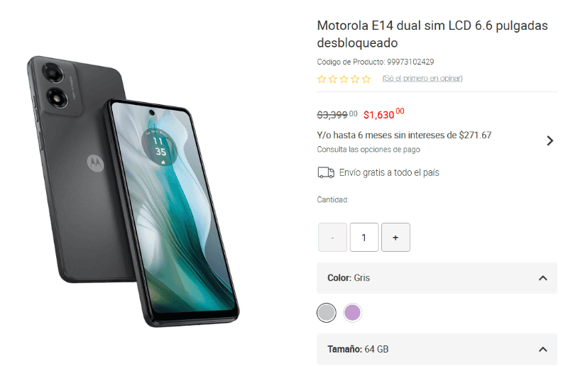
Task: Select the gray color swatch
Action: [x=327, y=312]
